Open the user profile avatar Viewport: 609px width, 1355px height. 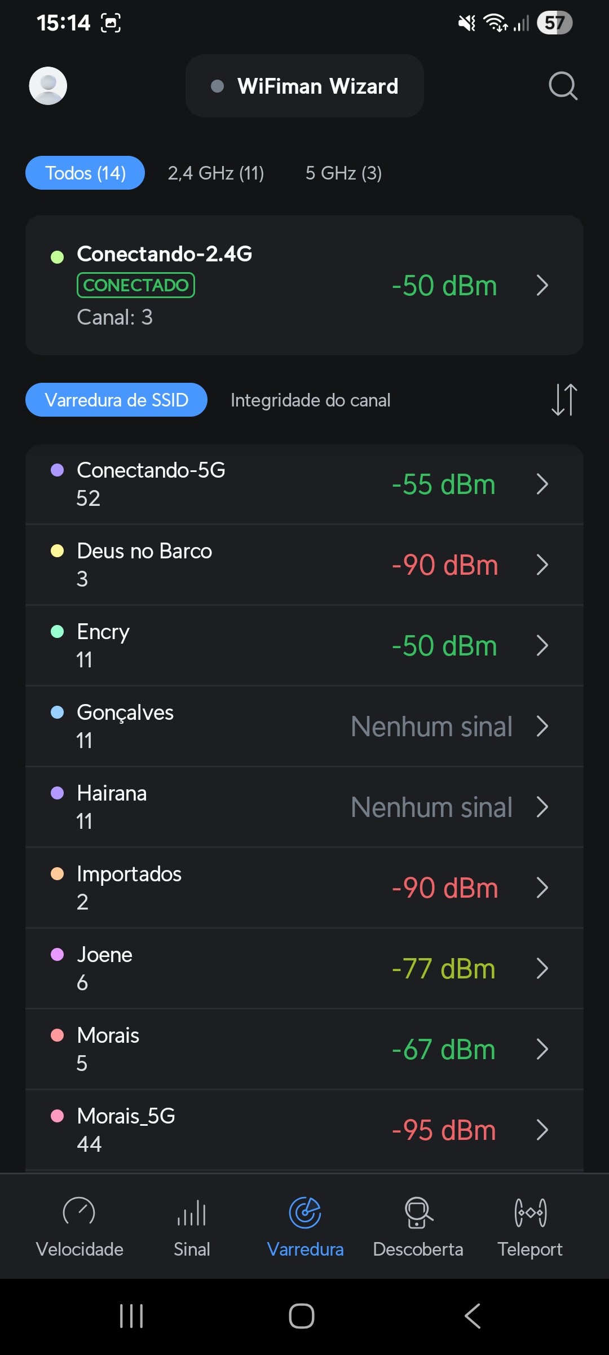coord(48,86)
